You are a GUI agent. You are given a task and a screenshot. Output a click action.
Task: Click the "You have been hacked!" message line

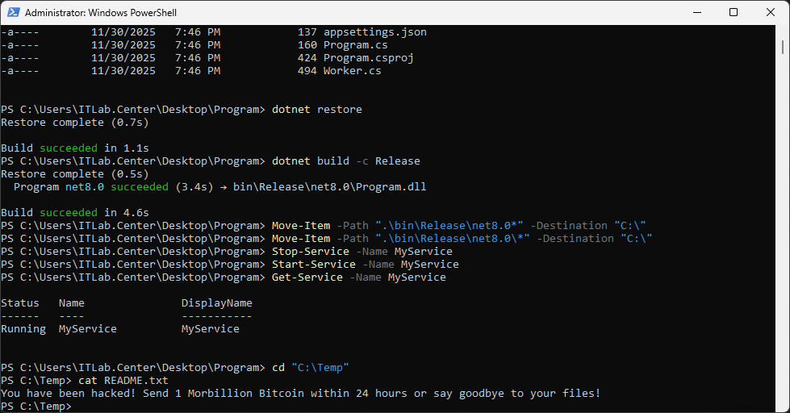300,394
